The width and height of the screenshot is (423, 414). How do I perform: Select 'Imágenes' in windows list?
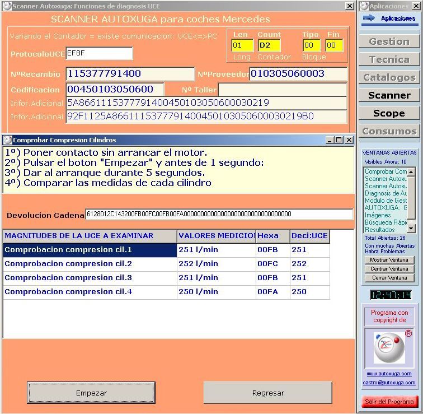point(386,215)
